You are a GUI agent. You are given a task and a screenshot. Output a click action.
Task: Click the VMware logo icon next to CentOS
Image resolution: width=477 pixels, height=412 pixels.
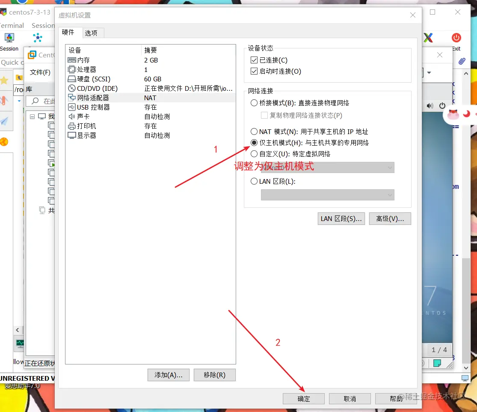(32, 55)
